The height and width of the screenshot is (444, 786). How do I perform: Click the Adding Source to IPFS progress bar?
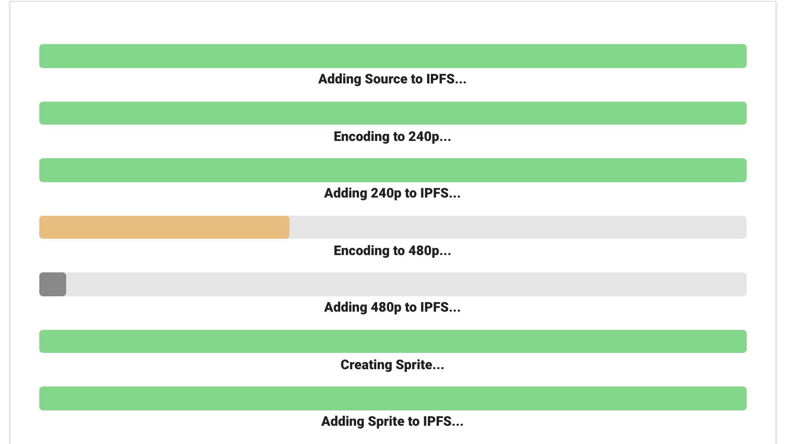[x=393, y=56]
